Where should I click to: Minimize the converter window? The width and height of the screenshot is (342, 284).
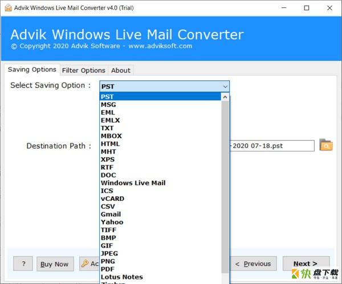coord(284,8)
